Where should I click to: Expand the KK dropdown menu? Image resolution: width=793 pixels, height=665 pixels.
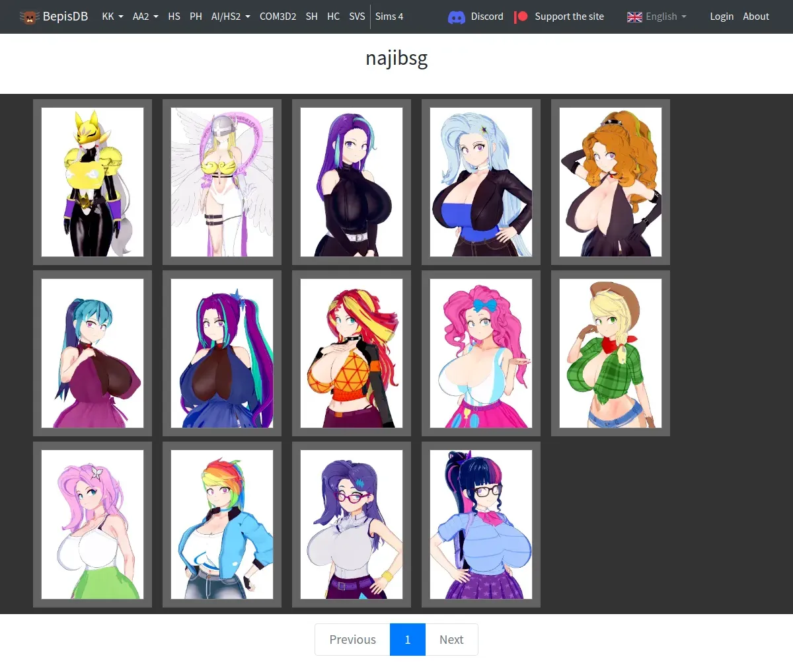[x=112, y=17]
